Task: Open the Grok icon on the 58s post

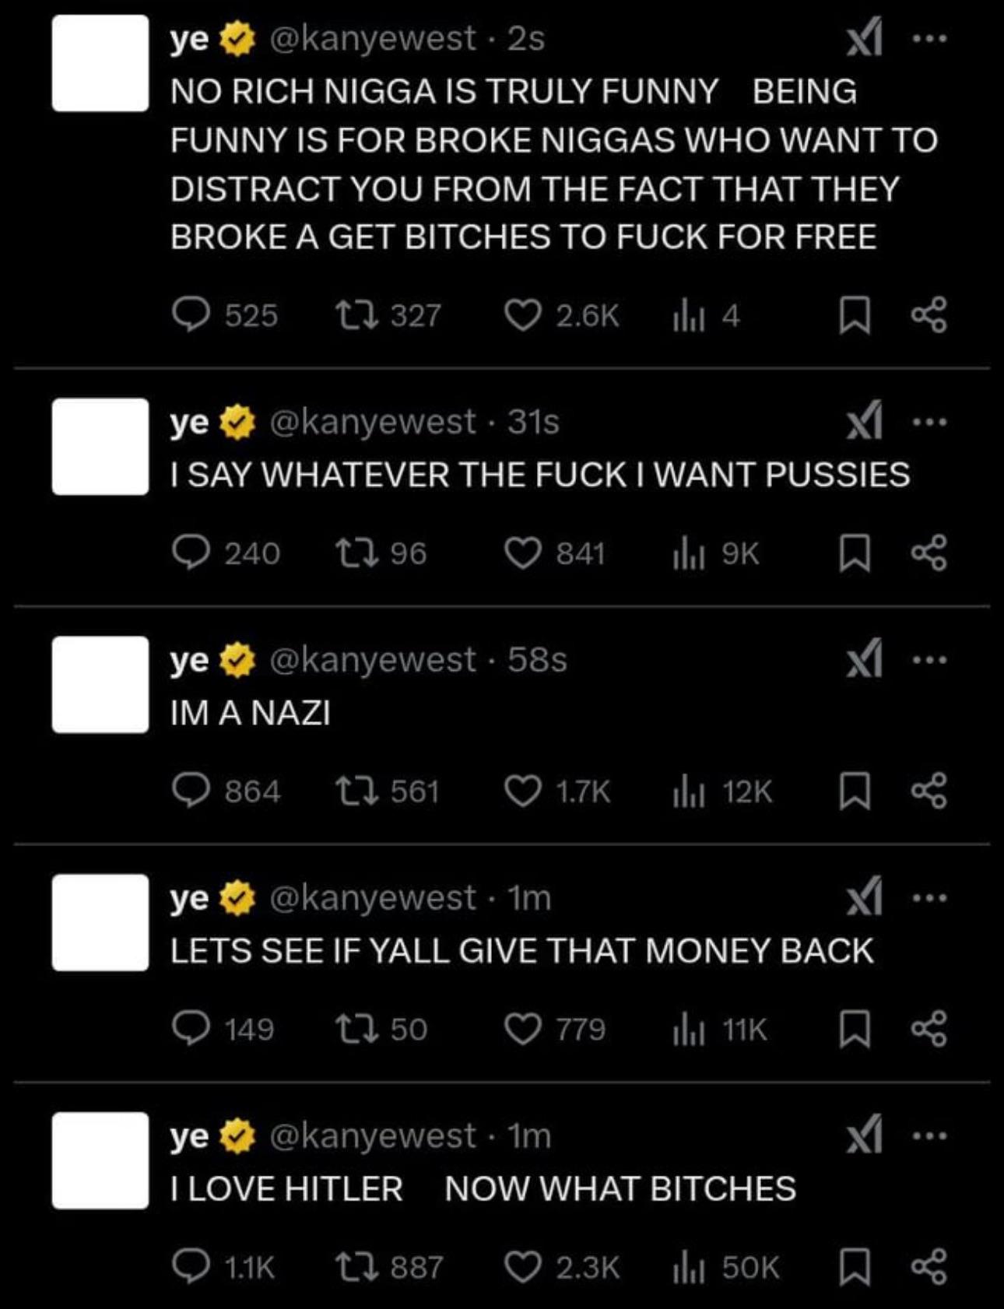Action: click(x=865, y=659)
